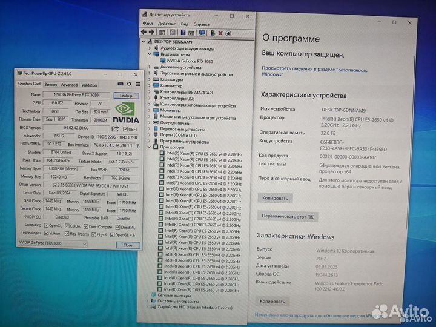436x327 pixels.
Task: Expand the Контроллеры IDE ATA/ATAPI category
Action: tap(150, 92)
